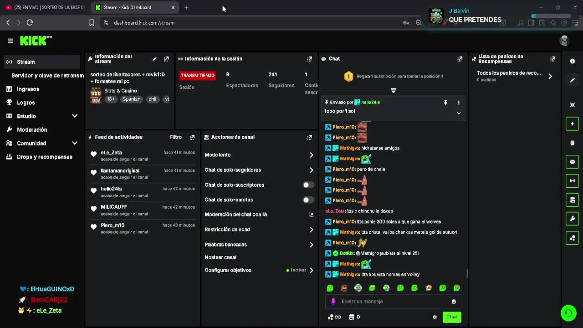Click the green Chat send button

pyautogui.click(x=452, y=317)
